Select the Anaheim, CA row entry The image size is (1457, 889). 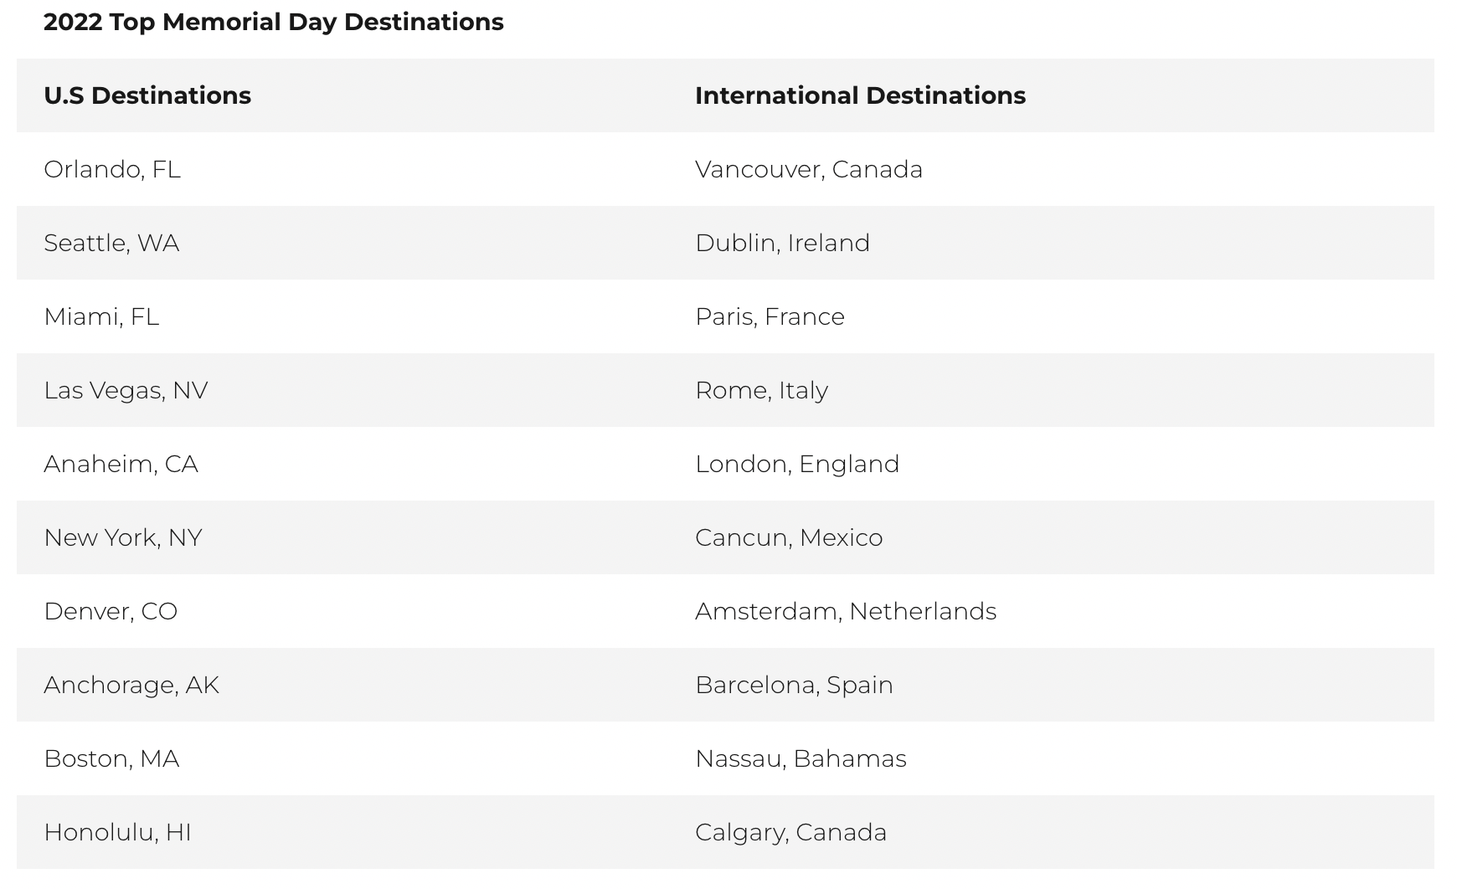click(121, 464)
